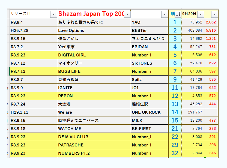The width and height of the screenshot is (227, 168).
Task: Select the 見知らぬ糸 title cell
Action: coord(94,79)
